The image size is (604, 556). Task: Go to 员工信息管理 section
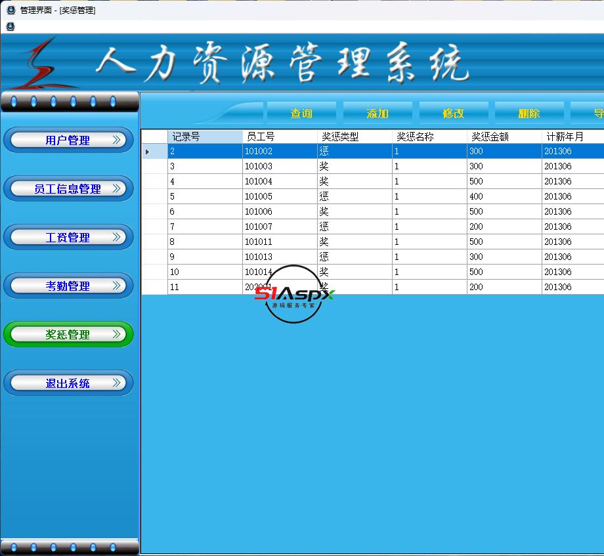tap(68, 188)
